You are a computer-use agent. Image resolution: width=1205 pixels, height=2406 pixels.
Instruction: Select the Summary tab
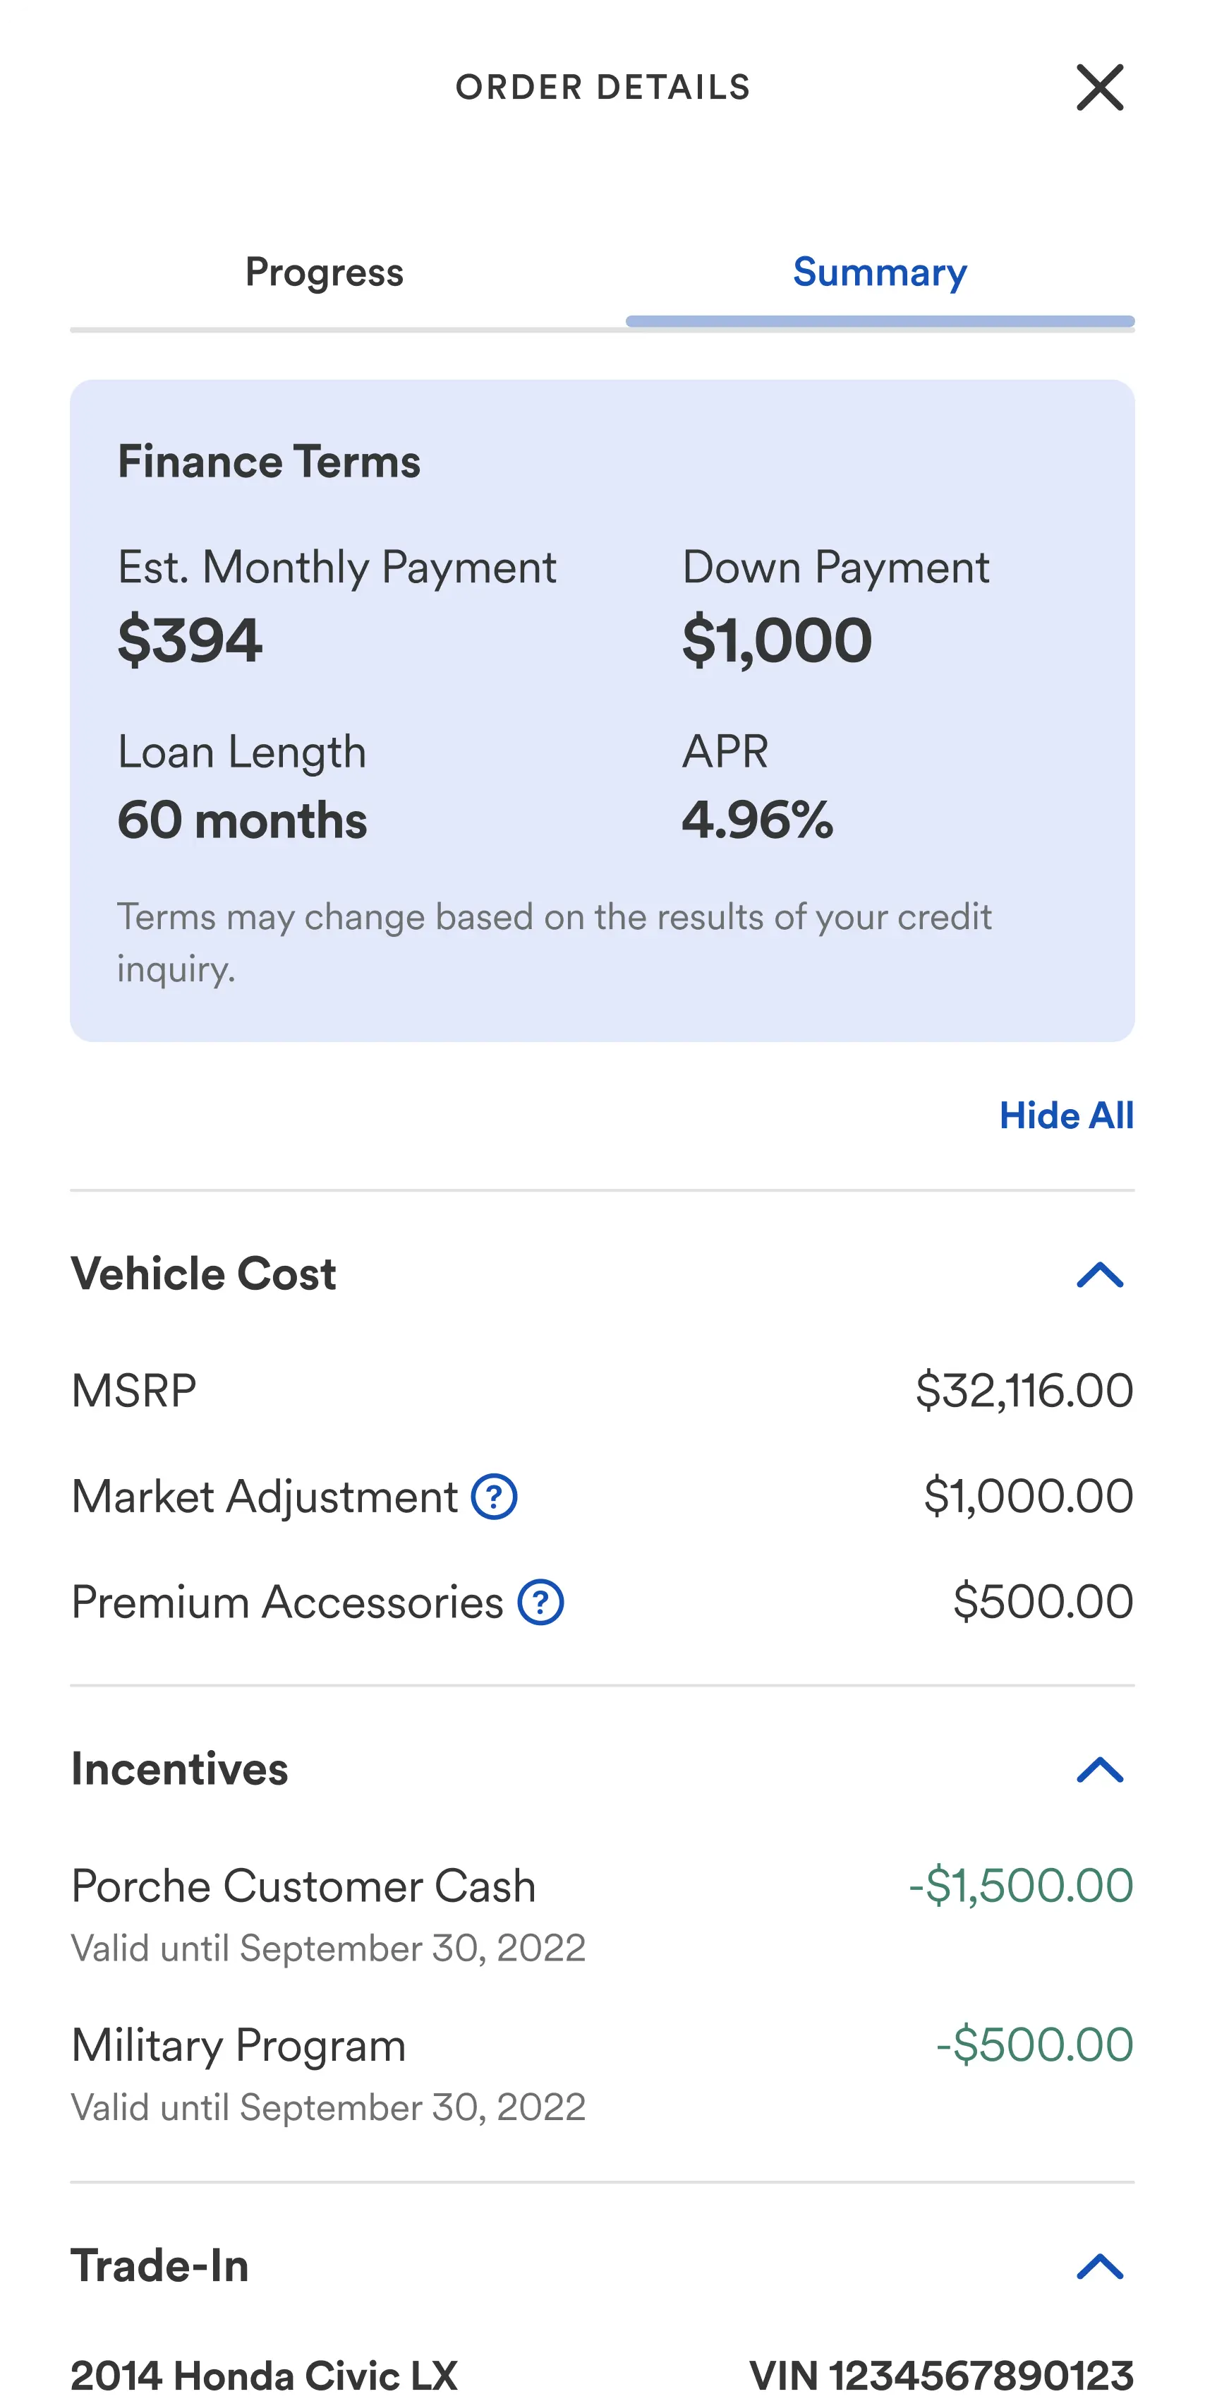click(x=879, y=273)
